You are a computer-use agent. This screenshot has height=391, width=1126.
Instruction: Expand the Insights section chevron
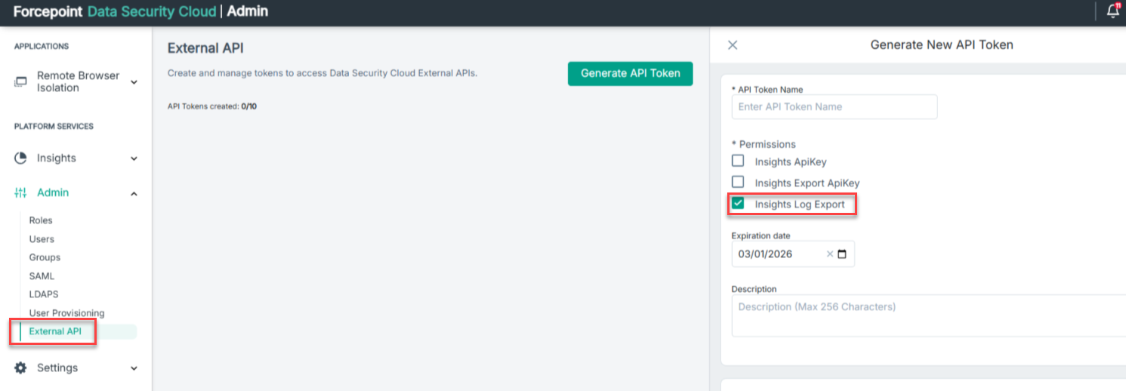coord(134,159)
